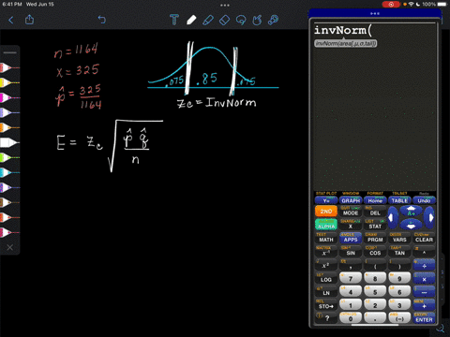Image resolution: width=450 pixels, height=337 pixels.
Task: Tap the calculator right arrow key
Action: (430, 218)
